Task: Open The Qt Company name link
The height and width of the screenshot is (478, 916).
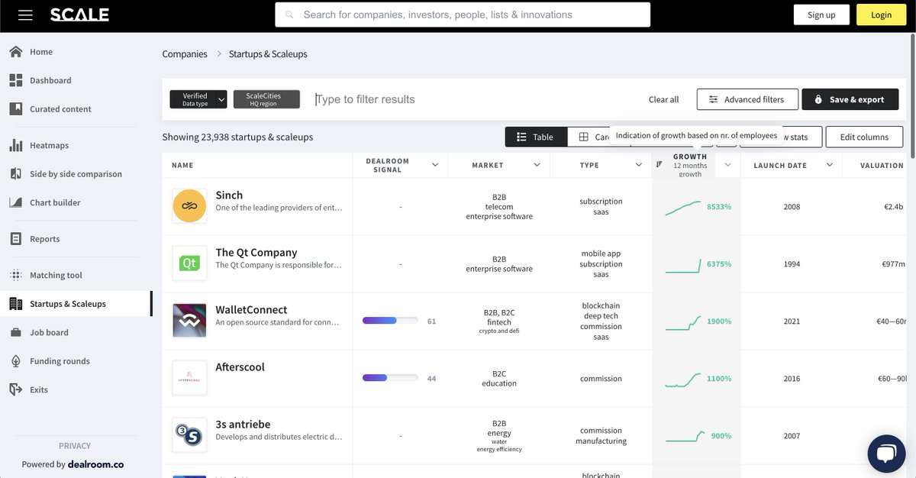Action: (x=256, y=253)
